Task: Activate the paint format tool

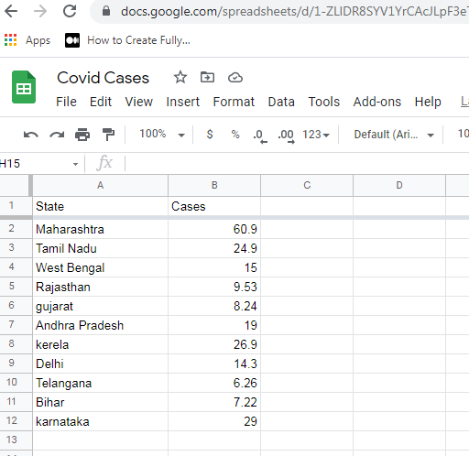Action: [108, 135]
